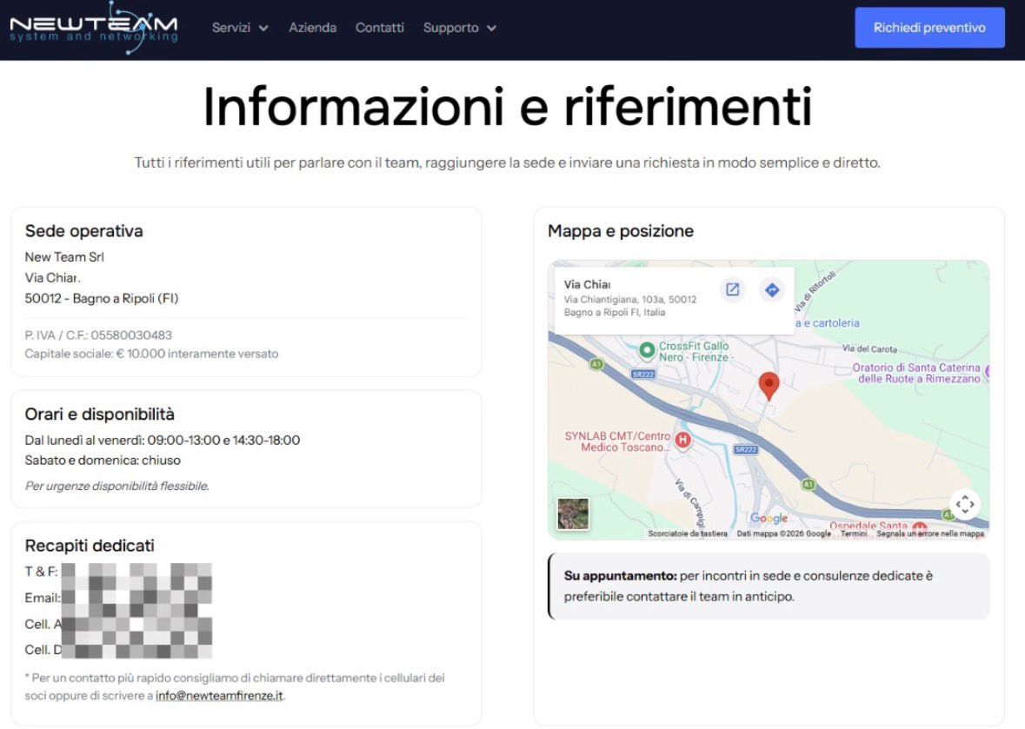
Task: Click Scorciatoie da tastiera on the map
Action: tap(686, 535)
